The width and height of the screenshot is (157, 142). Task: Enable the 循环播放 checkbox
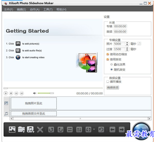(108, 82)
